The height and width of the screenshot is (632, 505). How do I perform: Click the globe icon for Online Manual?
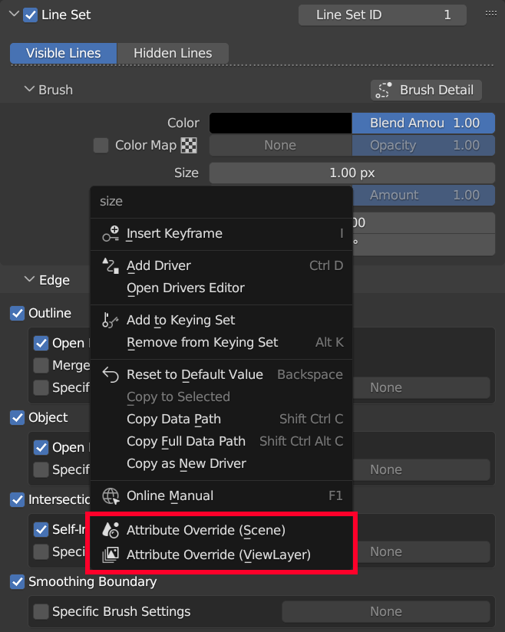(112, 495)
